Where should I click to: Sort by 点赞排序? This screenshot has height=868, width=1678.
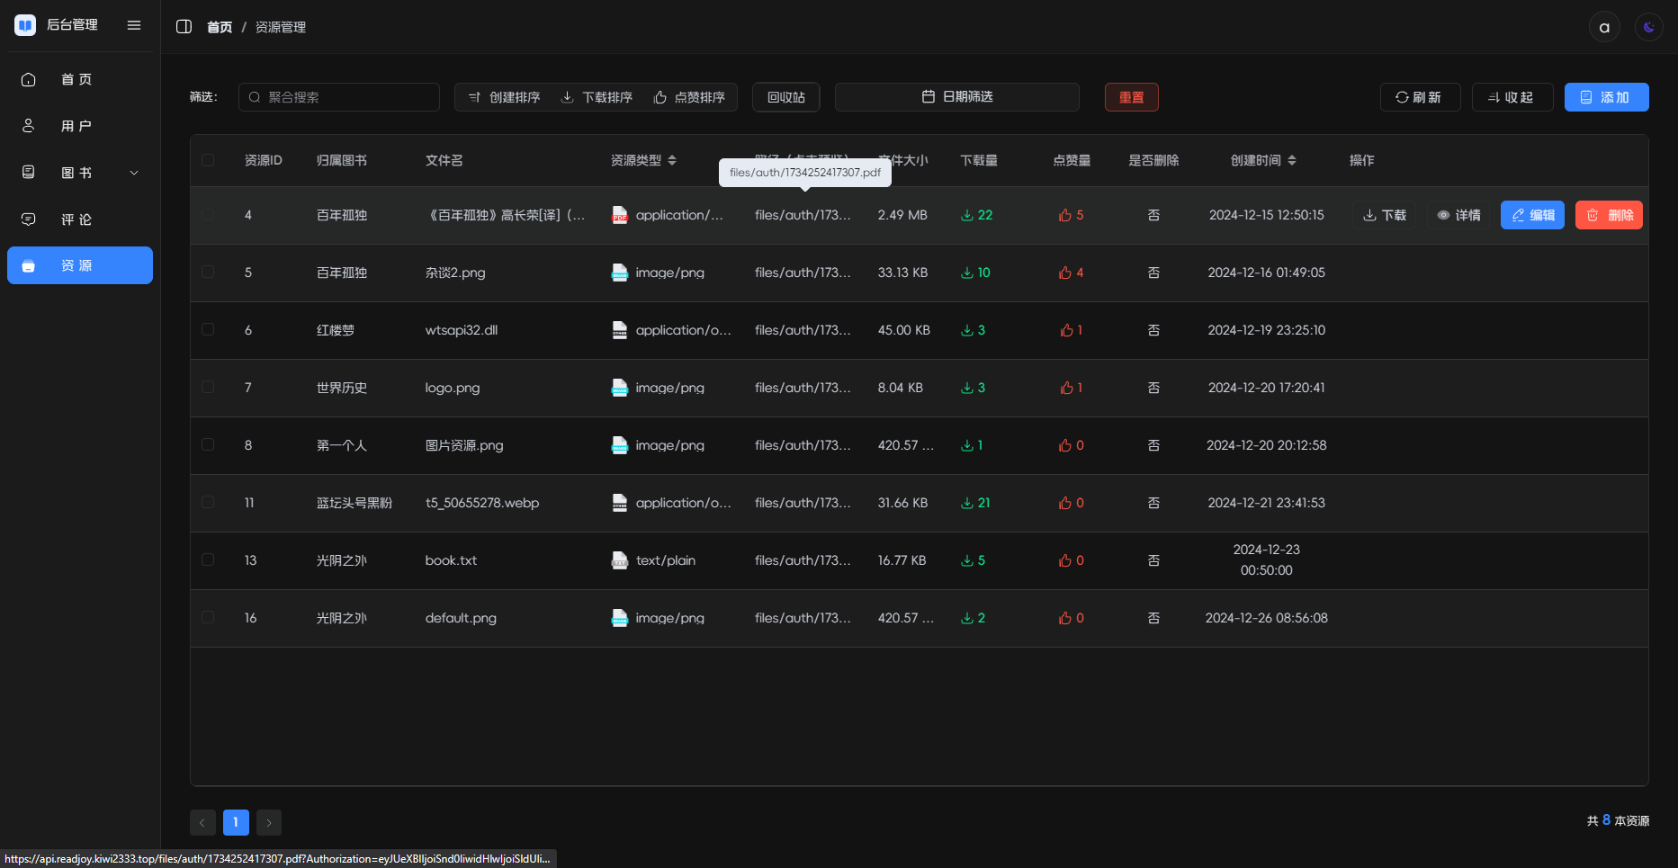click(x=690, y=97)
